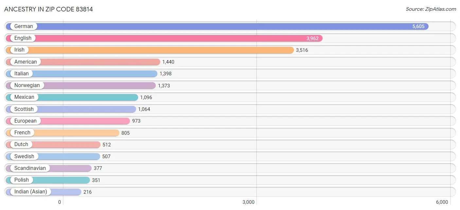460x210 pixels.
Task: Click the English bar label
Action: [x=23, y=38]
